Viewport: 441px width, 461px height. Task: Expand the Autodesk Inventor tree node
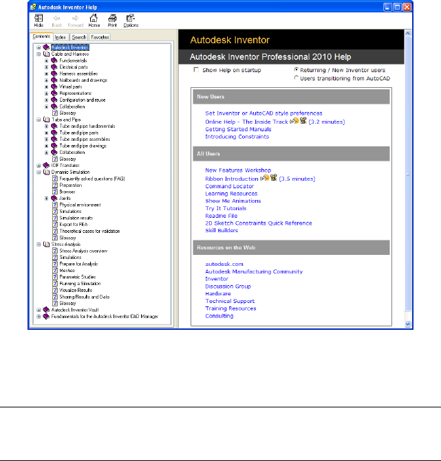pyautogui.click(x=39, y=47)
